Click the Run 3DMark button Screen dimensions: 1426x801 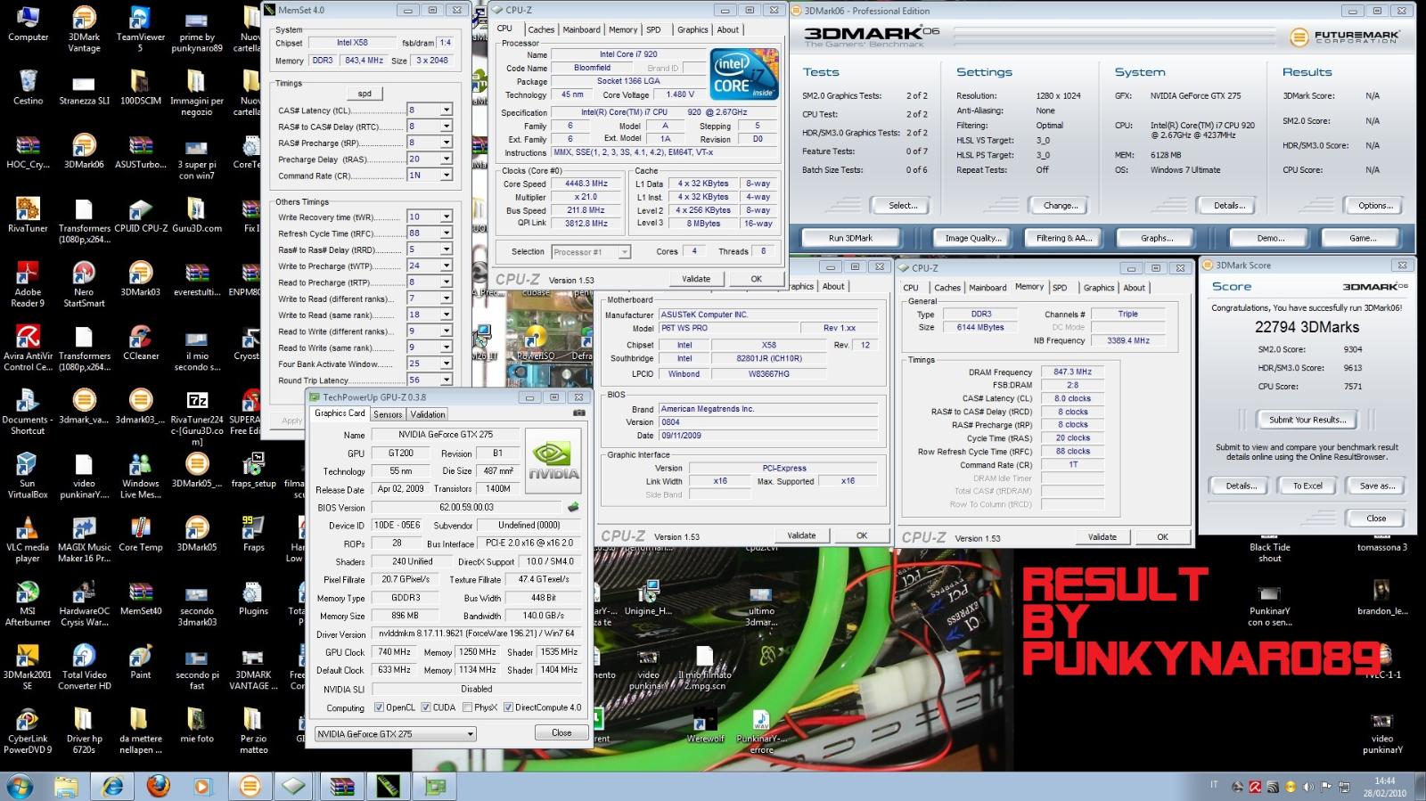click(x=850, y=238)
